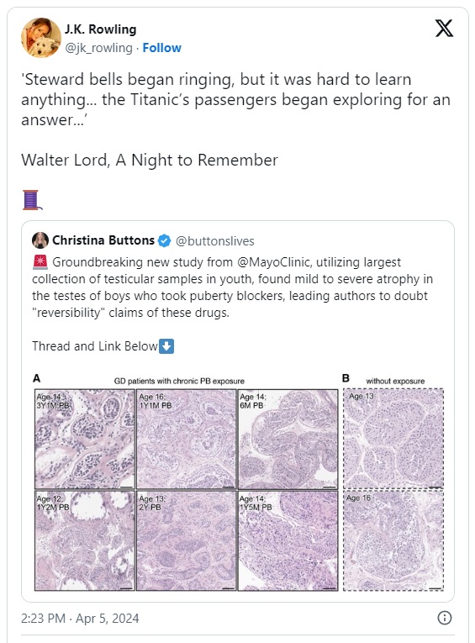Open the Age 13 without exposure image
The image size is (475, 643).
[393, 439]
